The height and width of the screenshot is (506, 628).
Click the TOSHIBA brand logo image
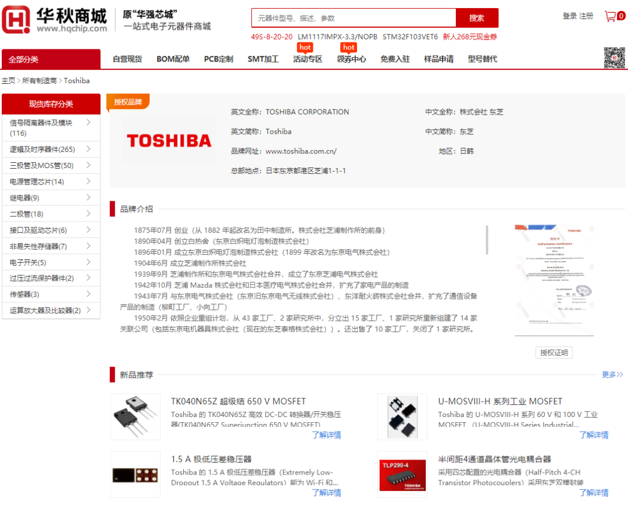(169, 140)
